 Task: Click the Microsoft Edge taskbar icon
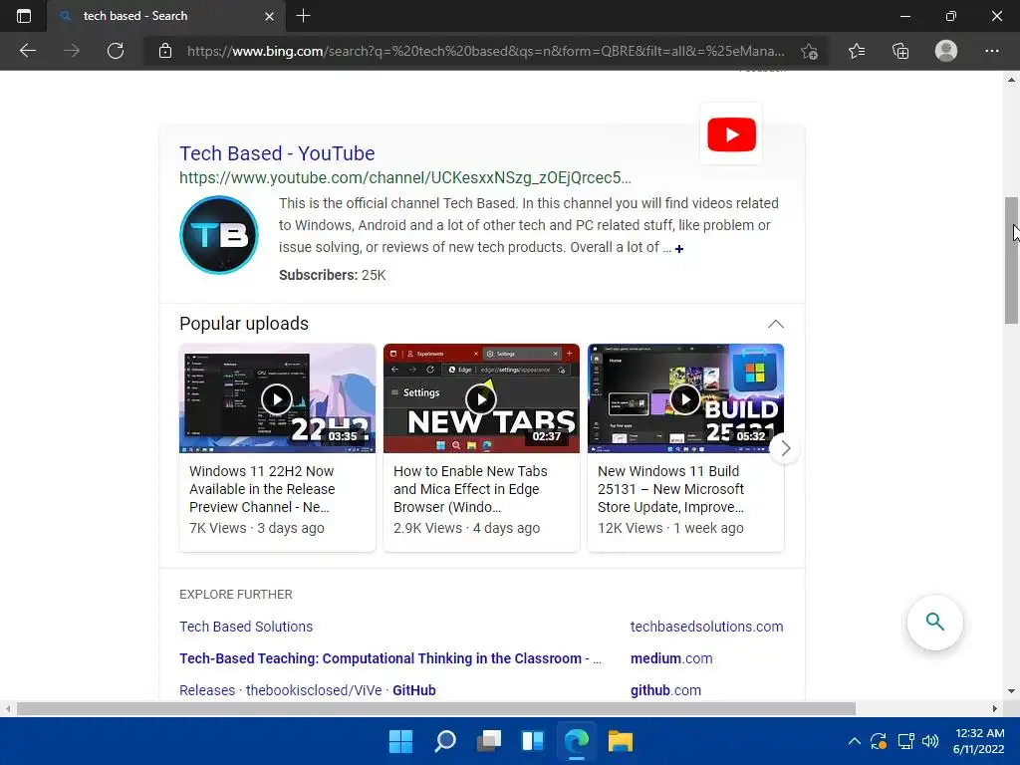coord(577,741)
